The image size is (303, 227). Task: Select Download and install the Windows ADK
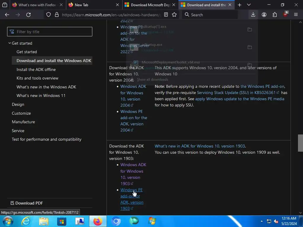click(x=52, y=61)
